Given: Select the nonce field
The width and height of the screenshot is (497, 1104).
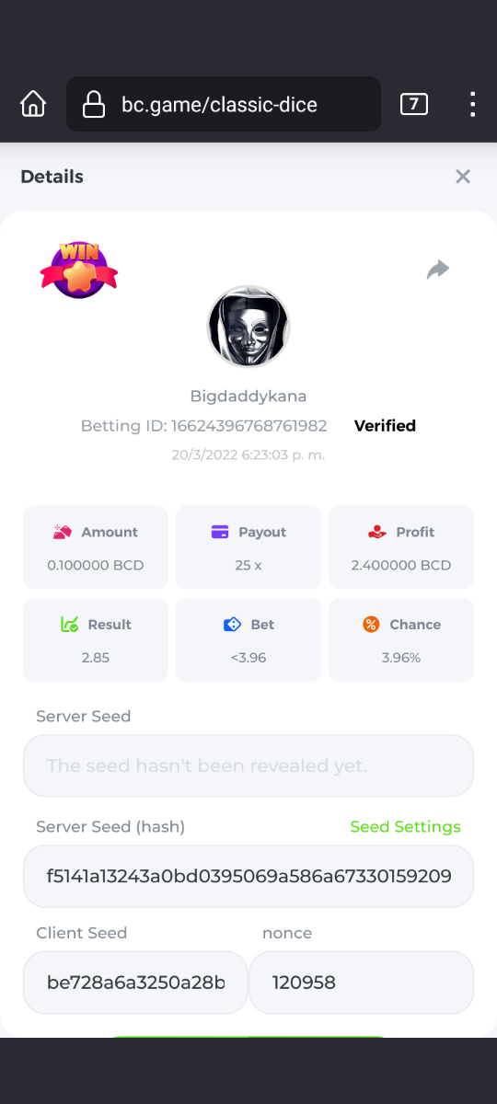Looking at the screenshot, I should pyautogui.click(x=361, y=983).
